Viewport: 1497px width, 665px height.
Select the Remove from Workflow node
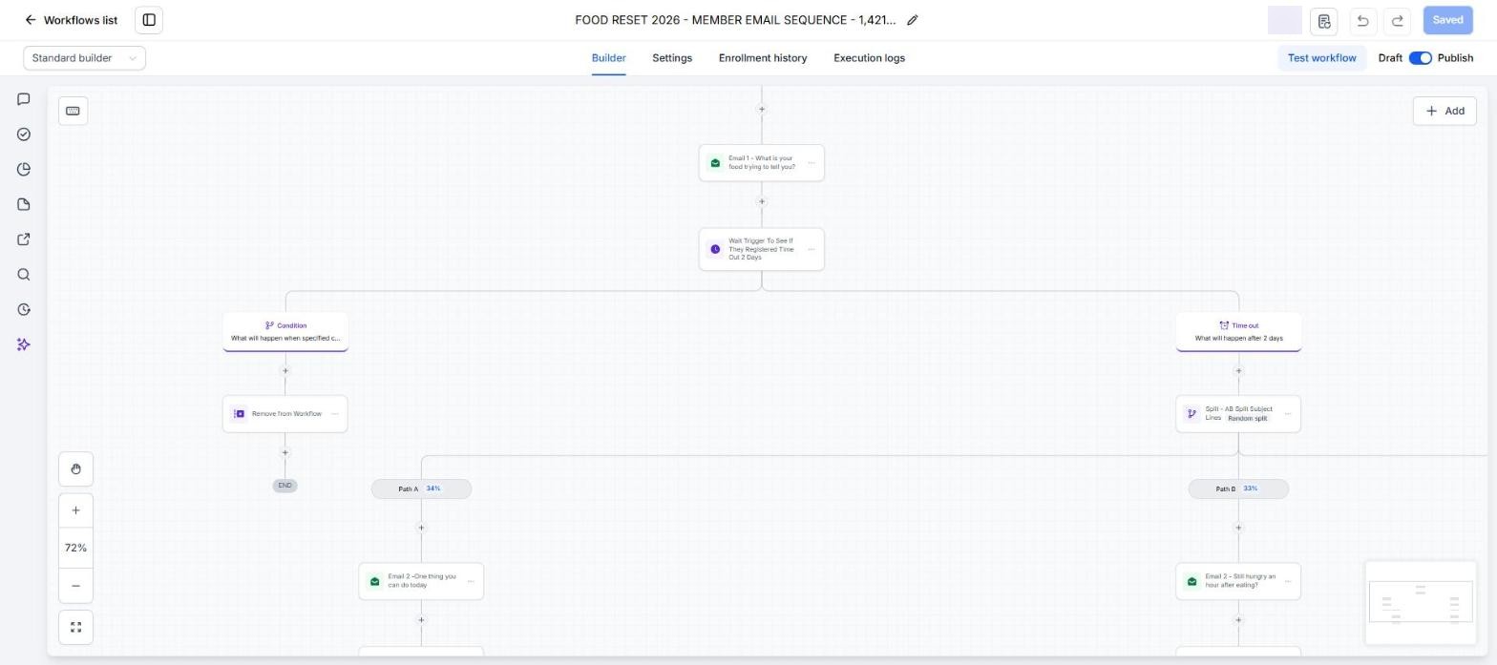pyautogui.click(x=285, y=414)
